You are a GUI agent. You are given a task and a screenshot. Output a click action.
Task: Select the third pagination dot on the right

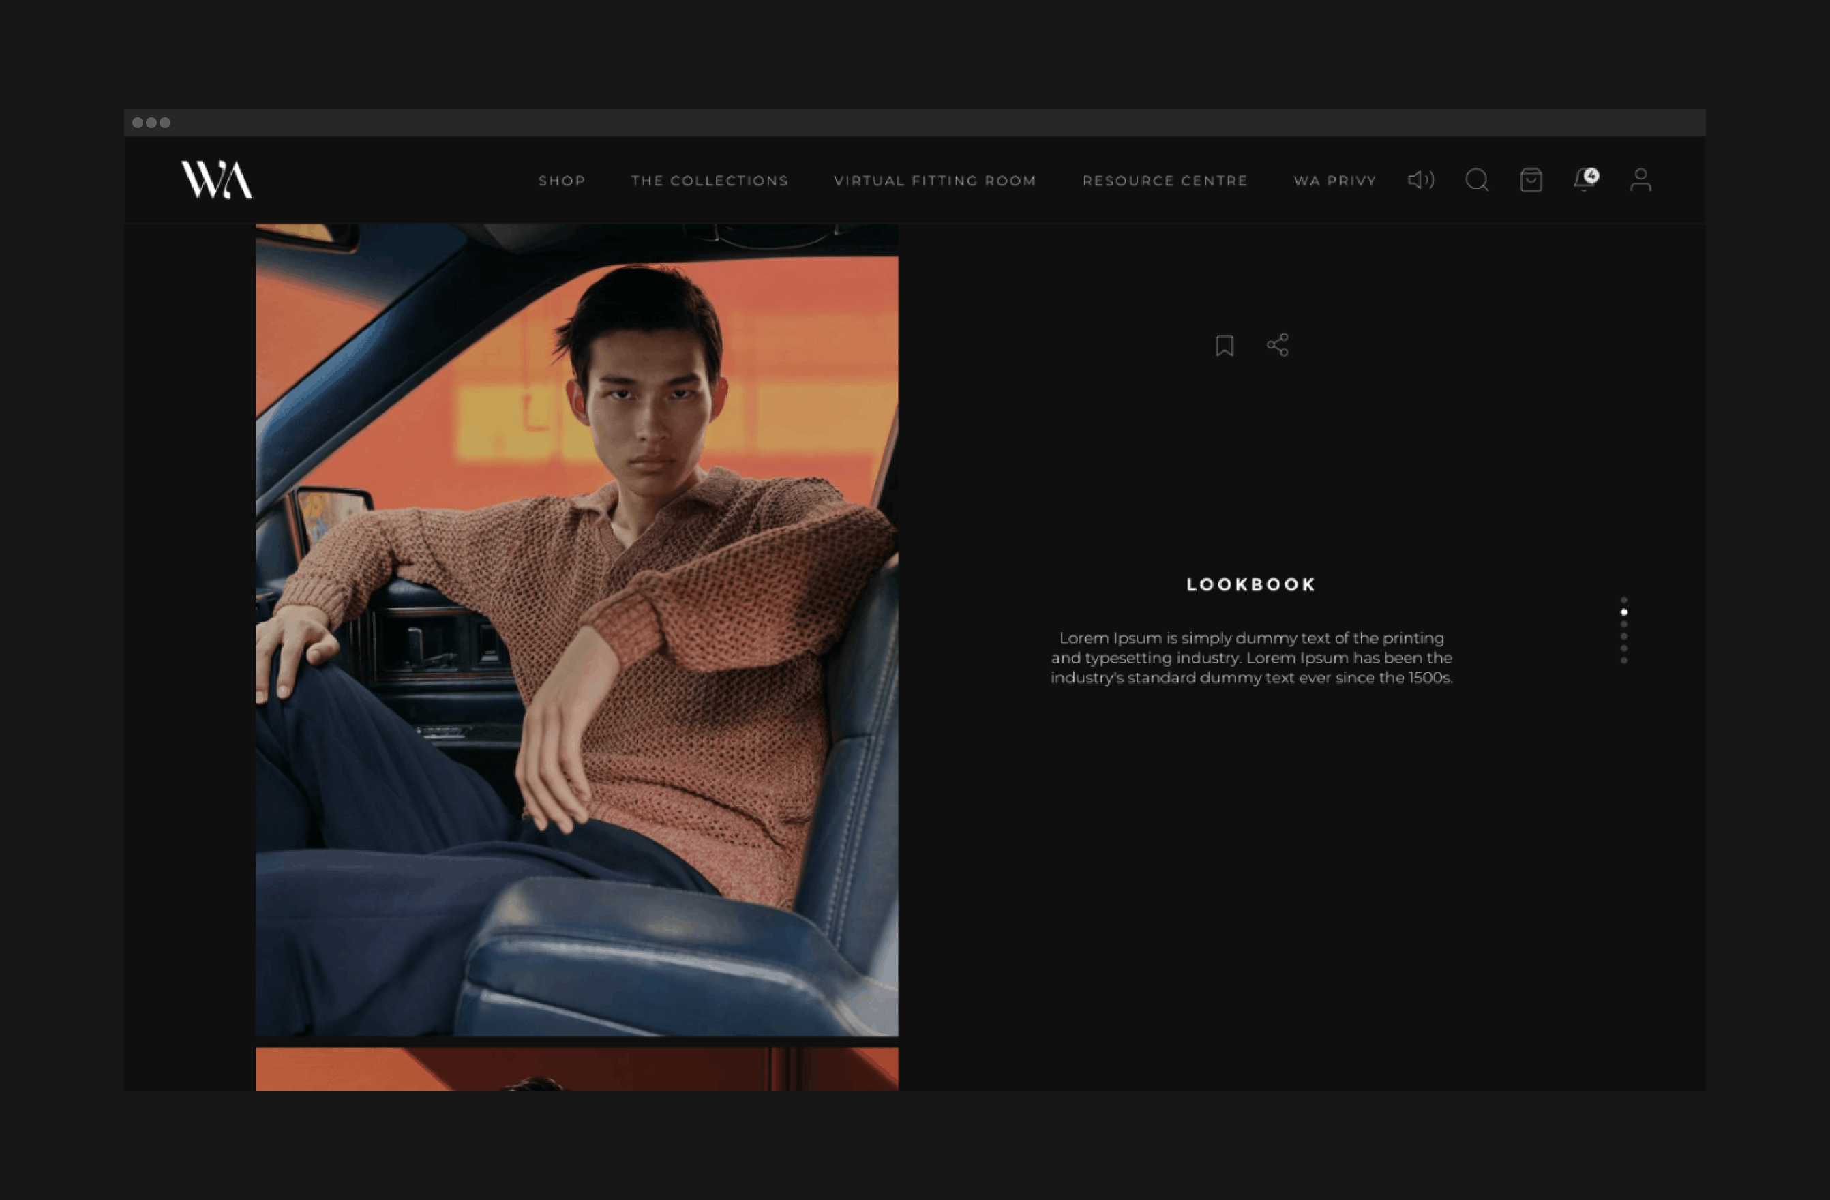click(x=1624, y=625)
